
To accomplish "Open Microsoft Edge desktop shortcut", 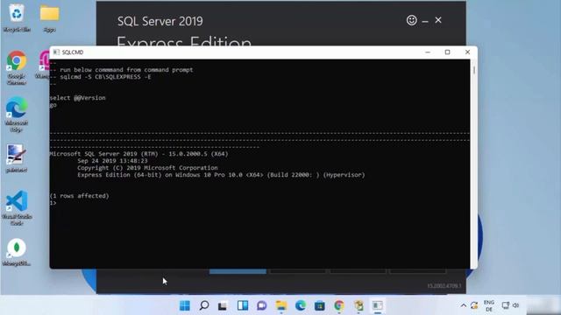I will point(17,115).
